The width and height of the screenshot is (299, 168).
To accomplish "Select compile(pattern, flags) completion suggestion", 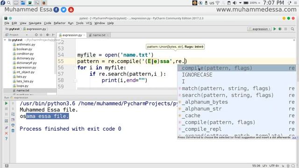I will coord(237,68).
